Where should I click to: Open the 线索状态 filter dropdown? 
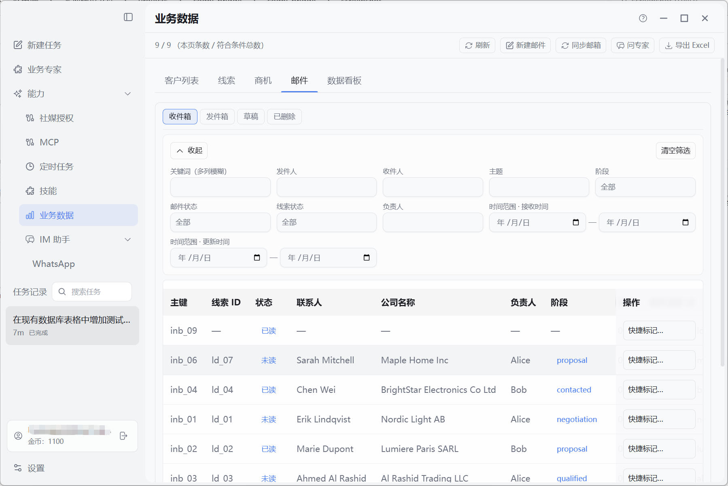[x=327, y=222]
